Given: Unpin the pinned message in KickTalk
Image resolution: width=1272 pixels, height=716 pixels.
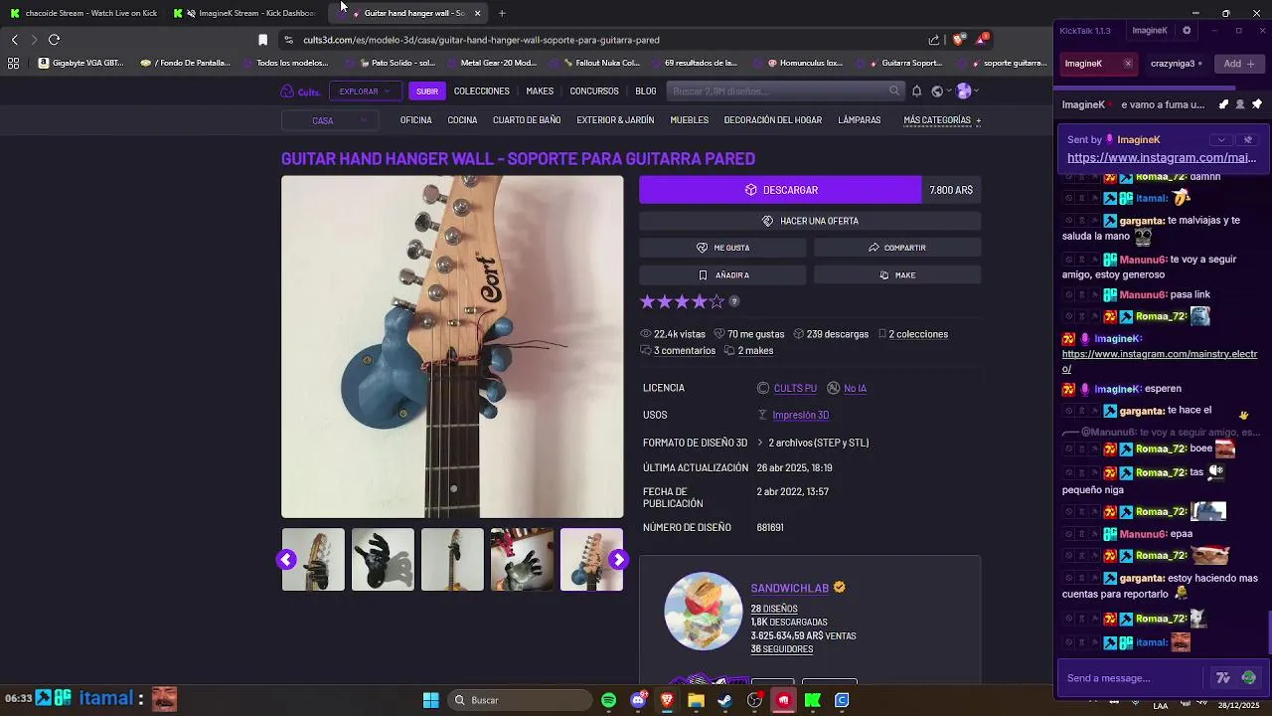Looking at the screenshot, I should [1248, 140].
